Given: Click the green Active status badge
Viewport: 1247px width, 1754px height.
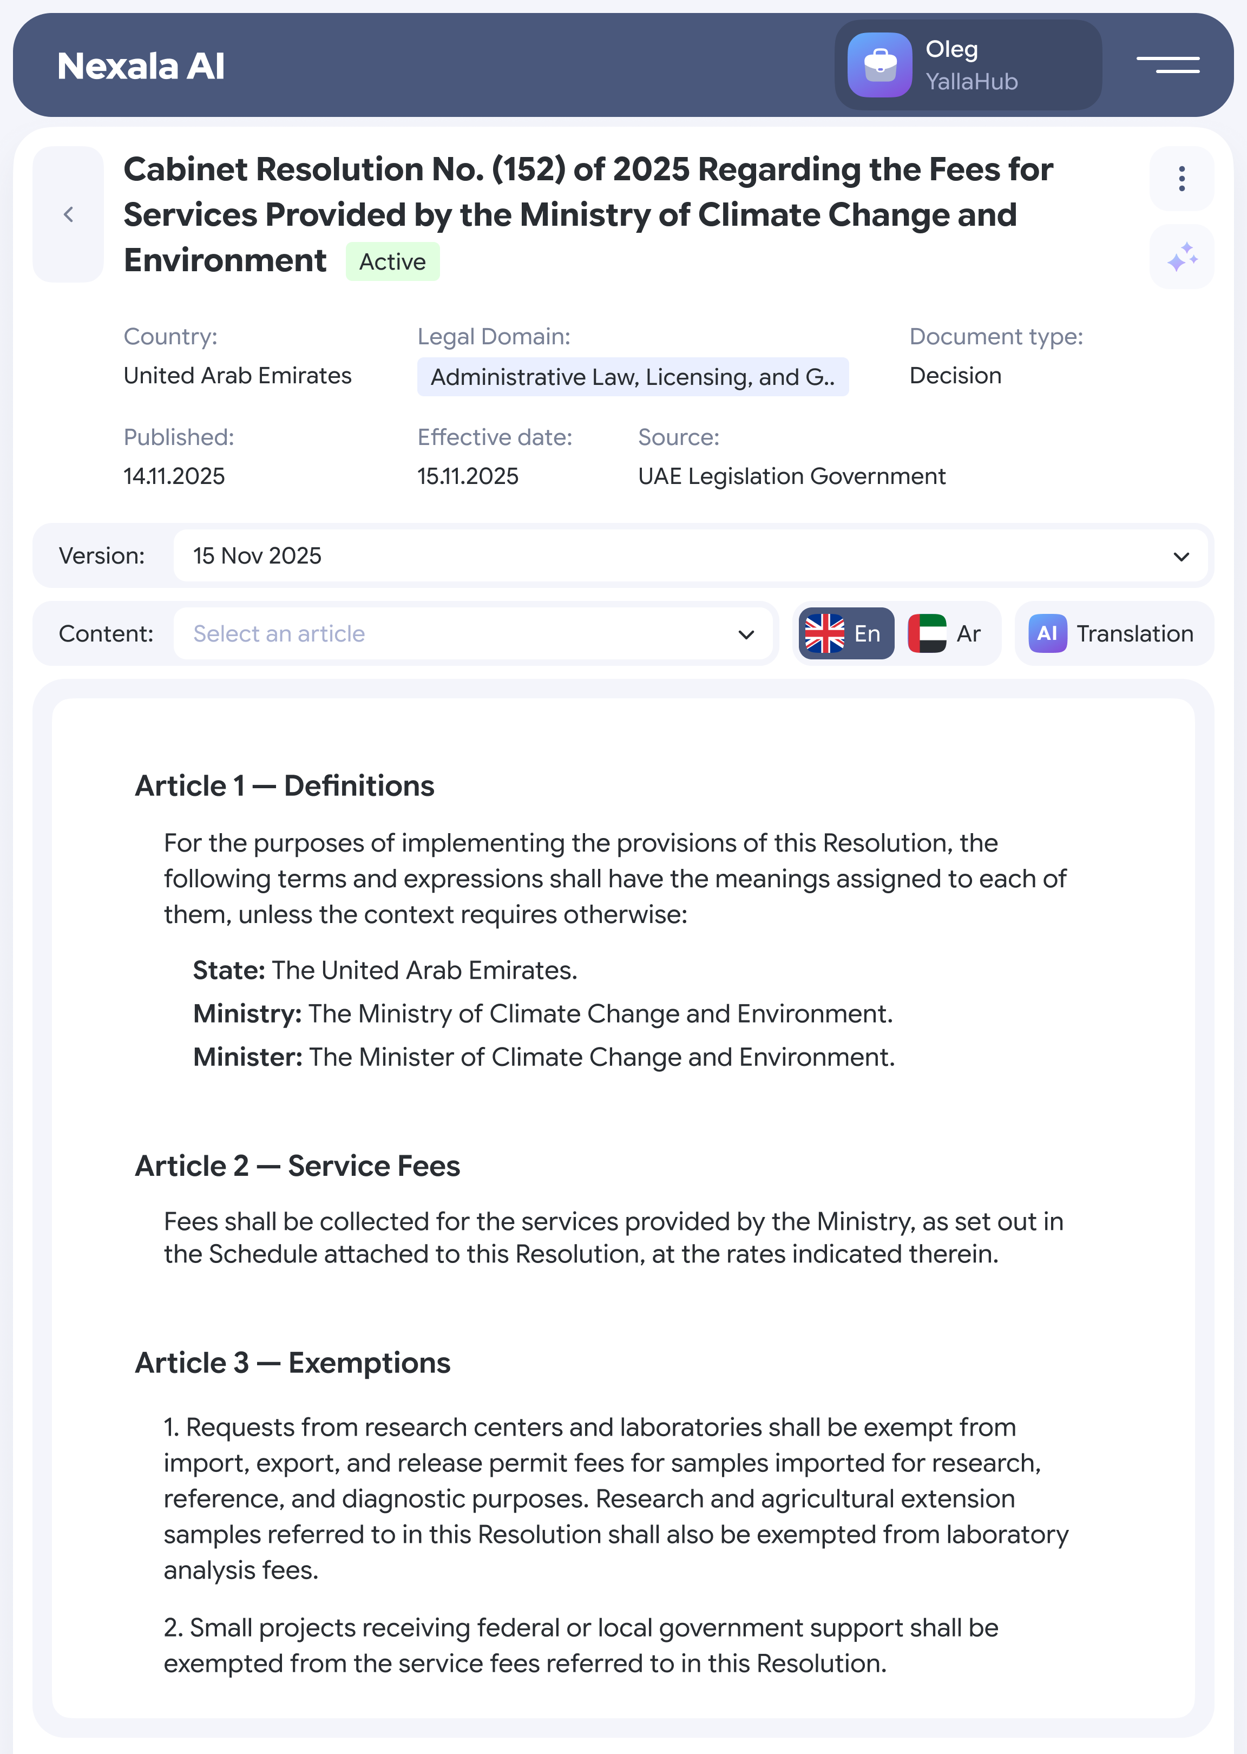Looking at the screenshot, I should click(x=392, y=262).
